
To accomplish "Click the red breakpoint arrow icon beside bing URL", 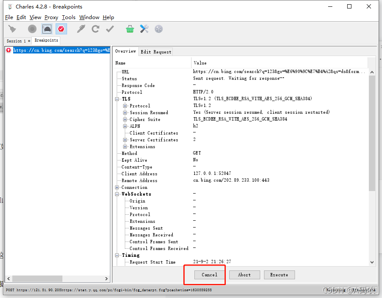I will tap(8, 50).
